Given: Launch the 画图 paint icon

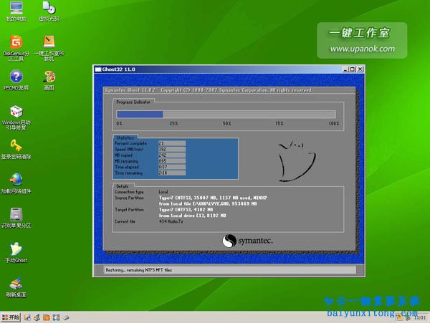Looking at the screenshot, I should (49, 76).
